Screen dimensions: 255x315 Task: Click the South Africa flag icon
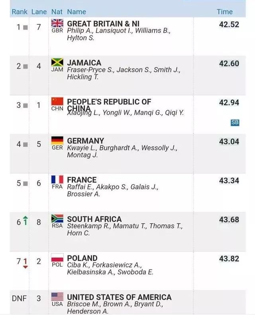click(x=57, y=219)
